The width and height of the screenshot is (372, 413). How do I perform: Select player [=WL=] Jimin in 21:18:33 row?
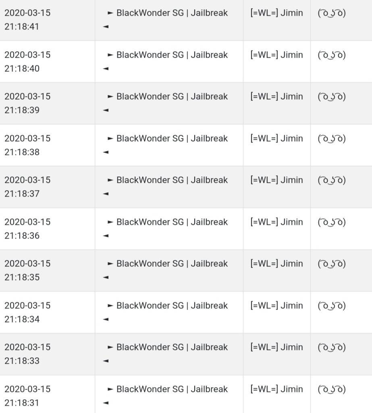[276, 347]
